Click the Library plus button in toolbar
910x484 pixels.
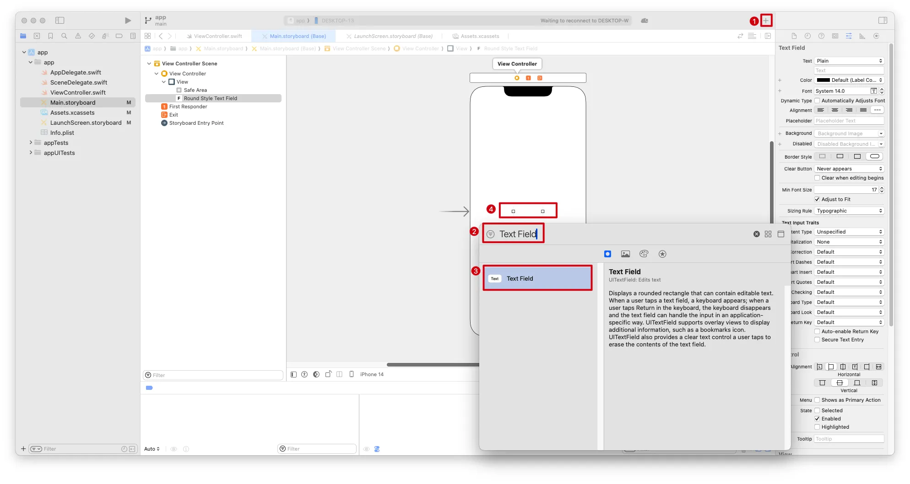point(766,21)
